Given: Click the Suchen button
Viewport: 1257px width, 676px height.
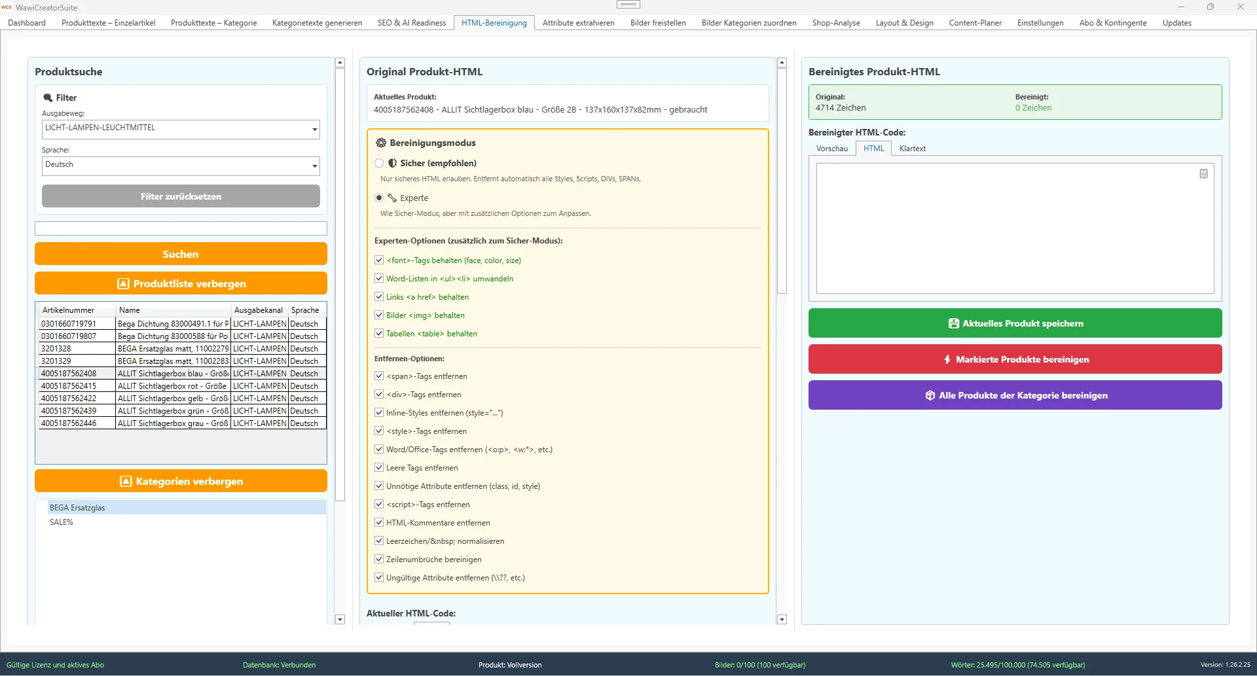Looking at the screenshot, I should (x=181, y=254).
